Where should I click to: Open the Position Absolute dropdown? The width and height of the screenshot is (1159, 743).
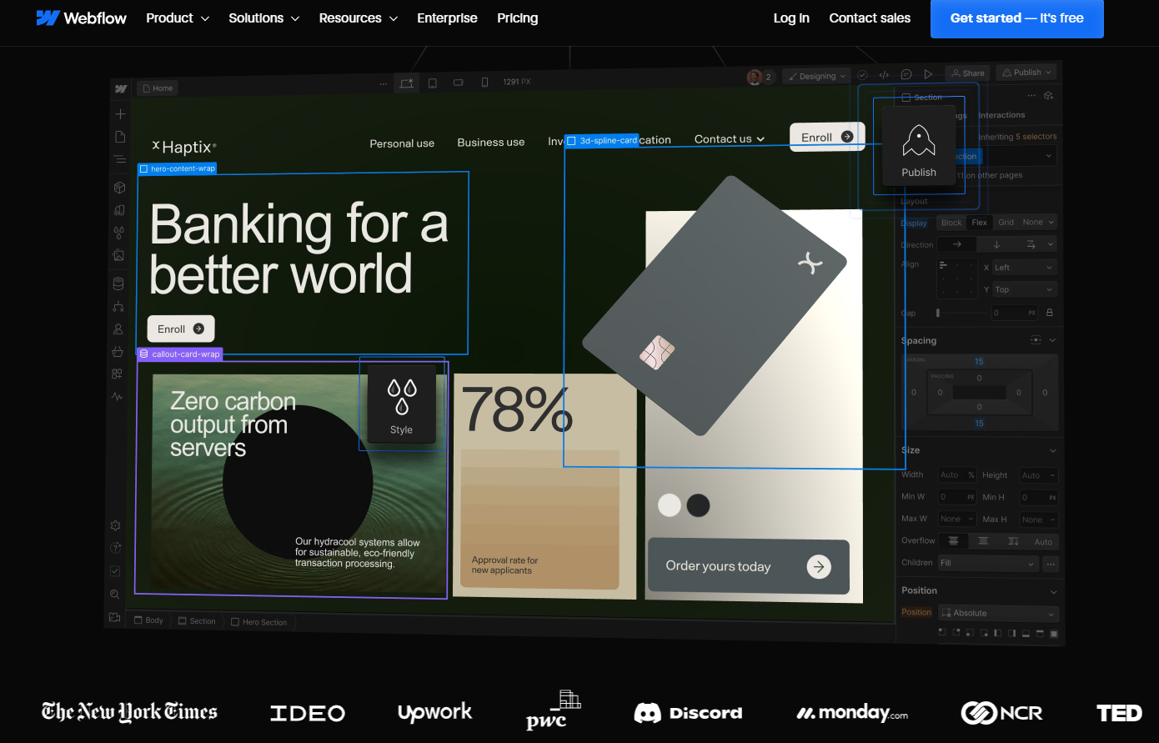[x=998, y=613]
